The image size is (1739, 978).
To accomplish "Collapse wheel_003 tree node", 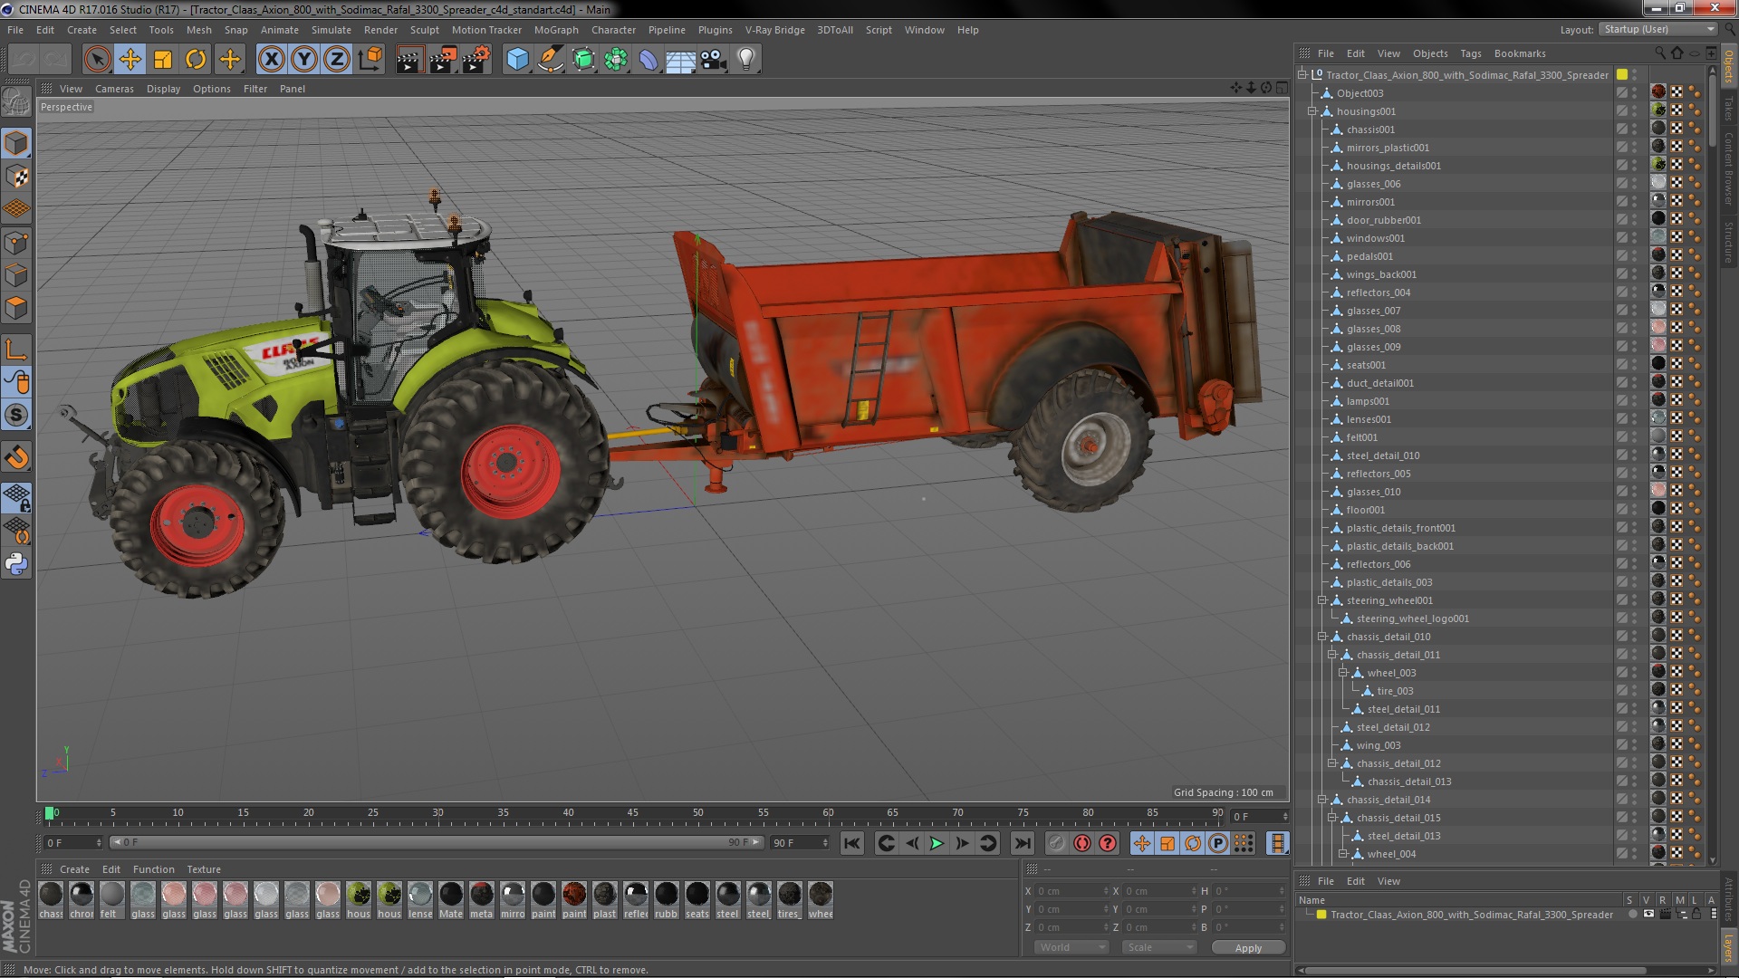I will (x=1343, y=673).
